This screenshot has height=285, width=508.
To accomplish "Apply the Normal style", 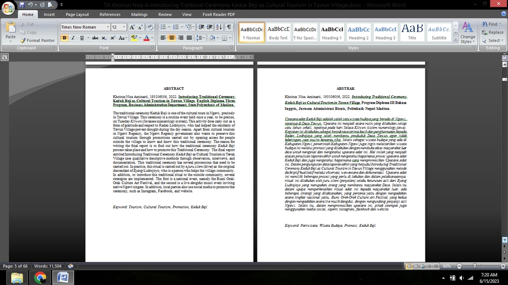I will pos(251,32).
